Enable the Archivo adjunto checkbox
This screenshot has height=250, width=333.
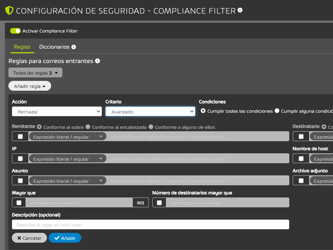coord(301,181)
